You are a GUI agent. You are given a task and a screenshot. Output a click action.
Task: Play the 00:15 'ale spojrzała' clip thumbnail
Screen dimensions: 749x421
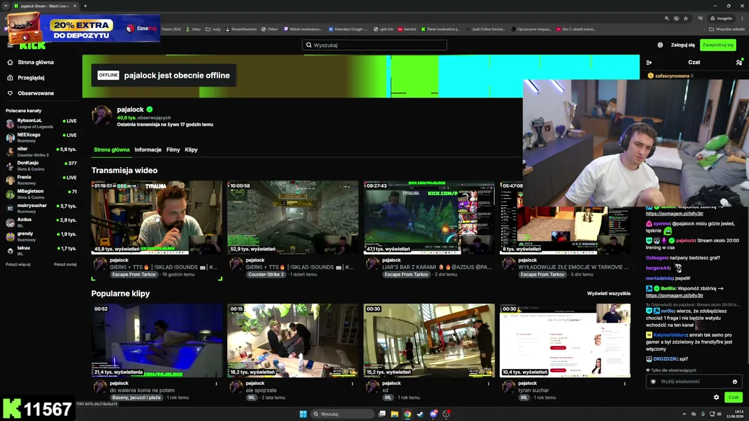(293, 340)
